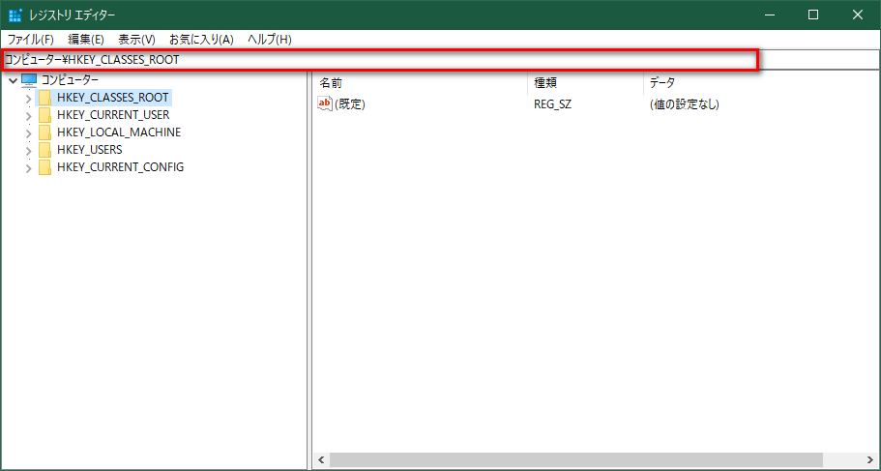
Task: Click the HKEY_CURRENT_CONFIG folder icon
Action: pyautogui.click(x=44, y=167)
